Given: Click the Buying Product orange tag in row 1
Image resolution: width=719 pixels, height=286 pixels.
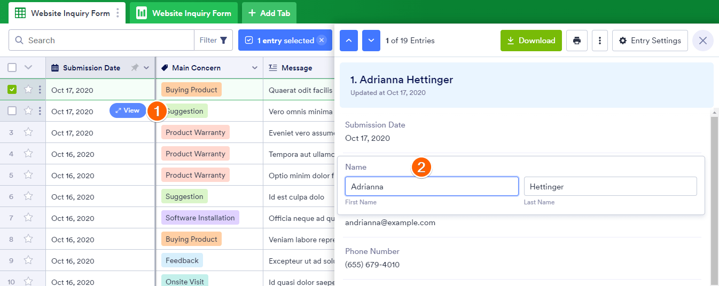Looking at the screenshot, I should pyautogui.click(x=191, y=90).
